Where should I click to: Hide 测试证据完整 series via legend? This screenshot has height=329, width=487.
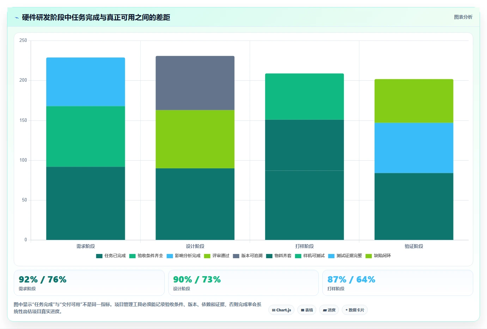345,256
